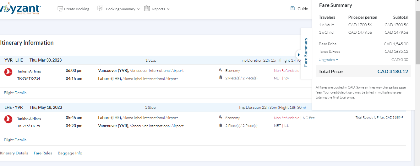Image resolution: width=420 pixels, height=166 pixels.
Task: Click baggage icon on outbound flight
Action: (x=221, y=78)
